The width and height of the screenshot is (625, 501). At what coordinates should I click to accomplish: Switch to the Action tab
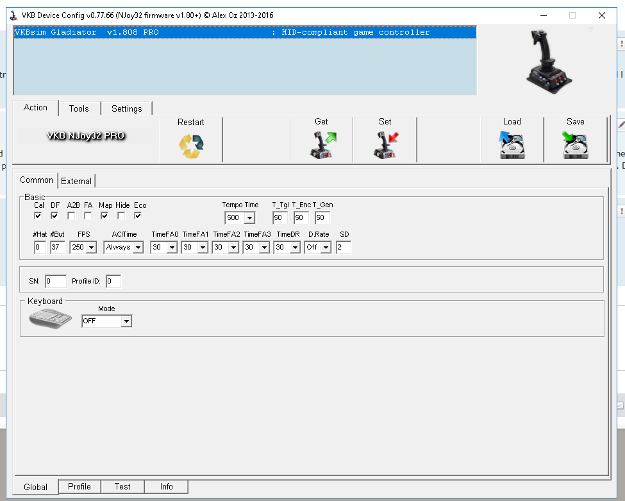click(35, 108)
